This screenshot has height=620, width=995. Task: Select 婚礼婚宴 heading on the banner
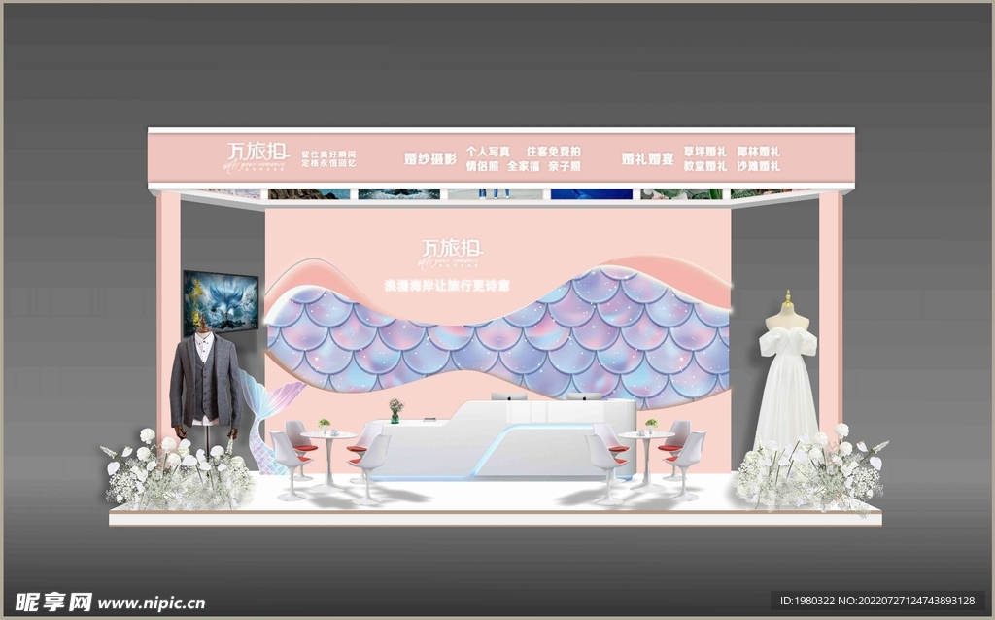pos(647,158)
